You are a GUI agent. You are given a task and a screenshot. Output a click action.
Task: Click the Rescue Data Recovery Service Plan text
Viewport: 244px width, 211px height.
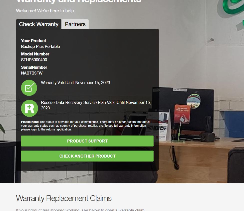click(96, 105)
